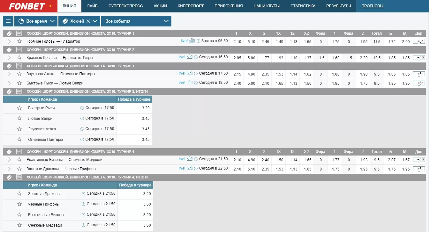Favorite Красные Крылья — Ершистые Тигры match star
Image resolution: width=429 pixels, height=232 pixels.
[19, 58]
